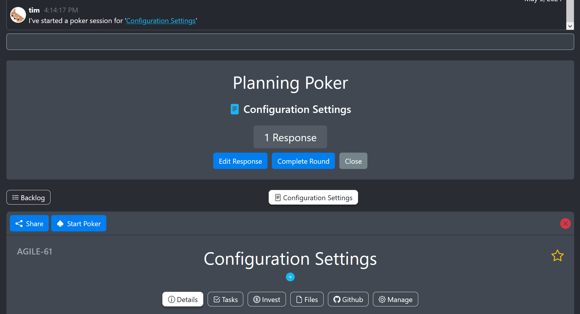Click tim's avatar in the chat message
This screenshot has height=314, width=580.
tap(18, 15)
